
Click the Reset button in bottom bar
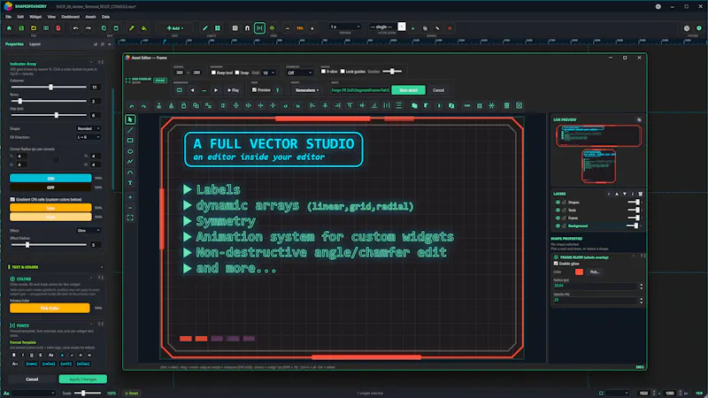[x=132, y=393]
